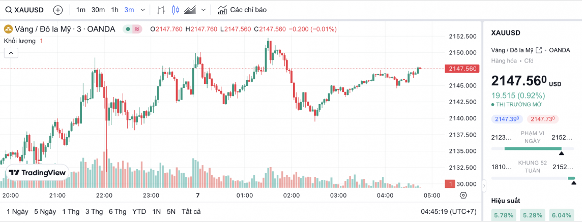Screen dimensions: 582x223
Task: Select the candlestick chart style icon
Action: click(x=176, y=10)
